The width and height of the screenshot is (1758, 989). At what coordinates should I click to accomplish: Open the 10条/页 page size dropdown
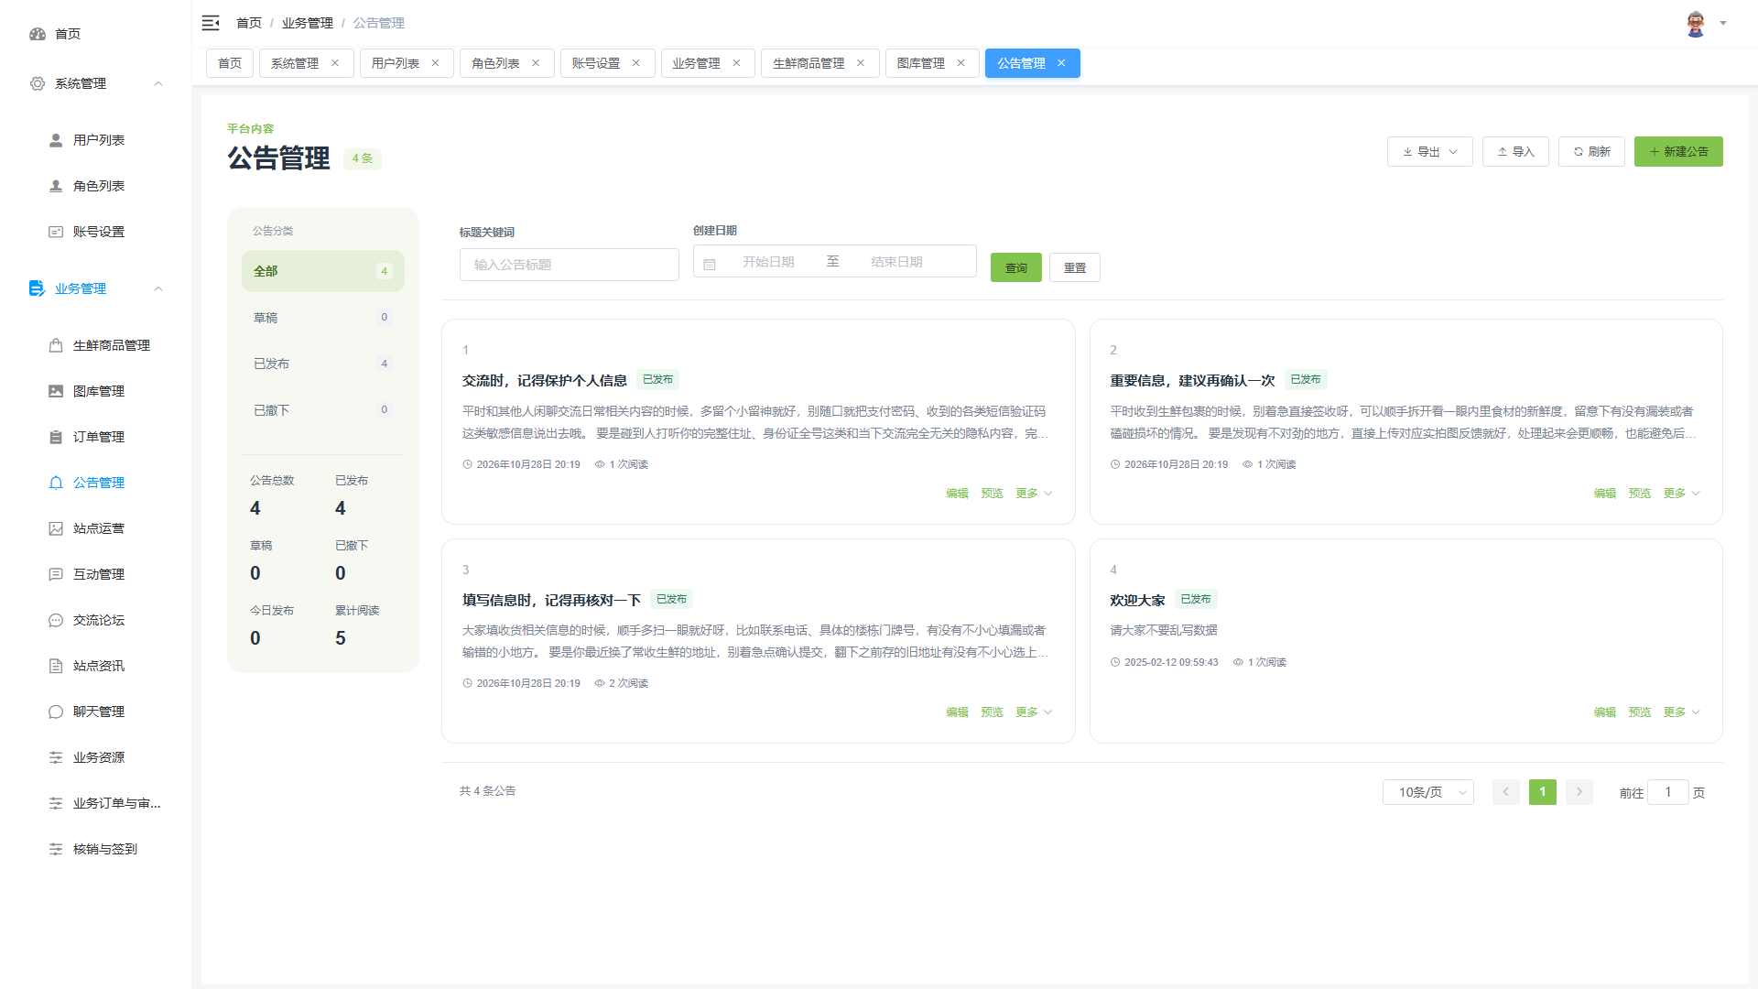1428,792
